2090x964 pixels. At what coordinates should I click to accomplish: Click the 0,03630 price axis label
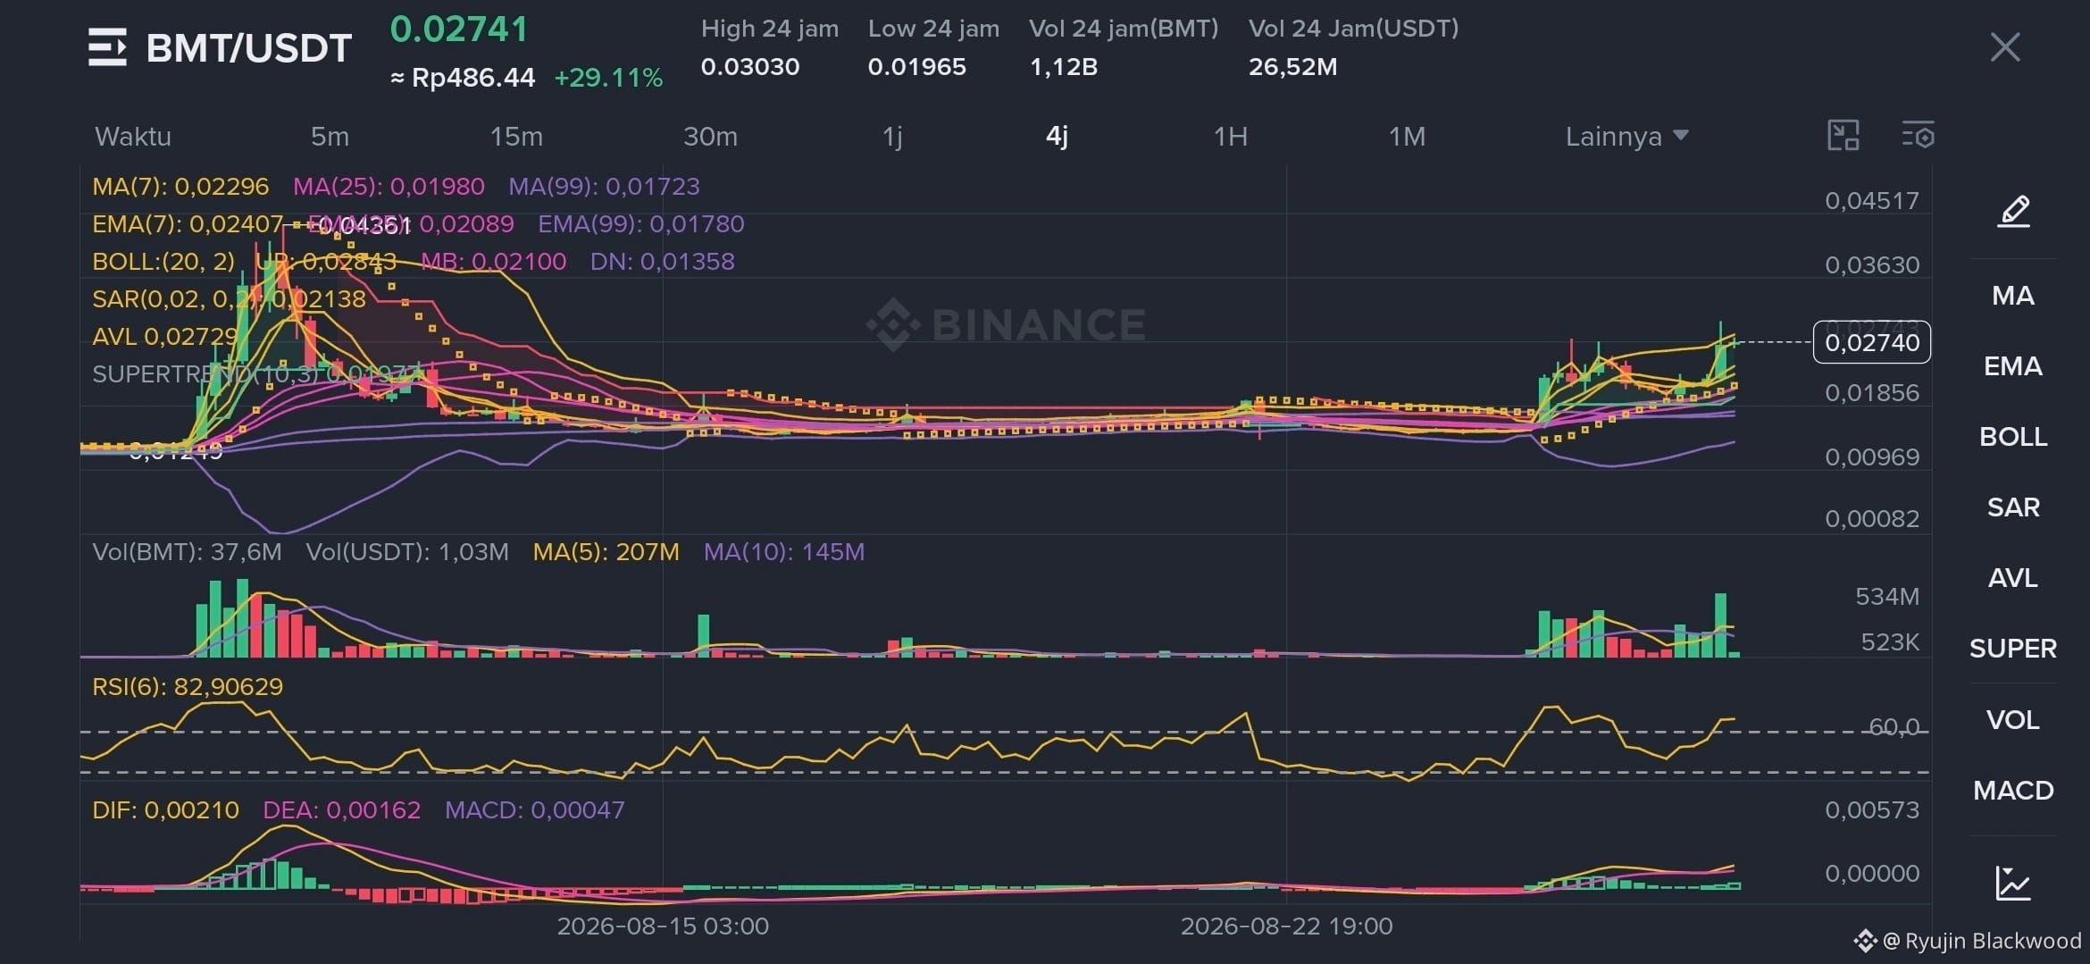point(1872,265)
